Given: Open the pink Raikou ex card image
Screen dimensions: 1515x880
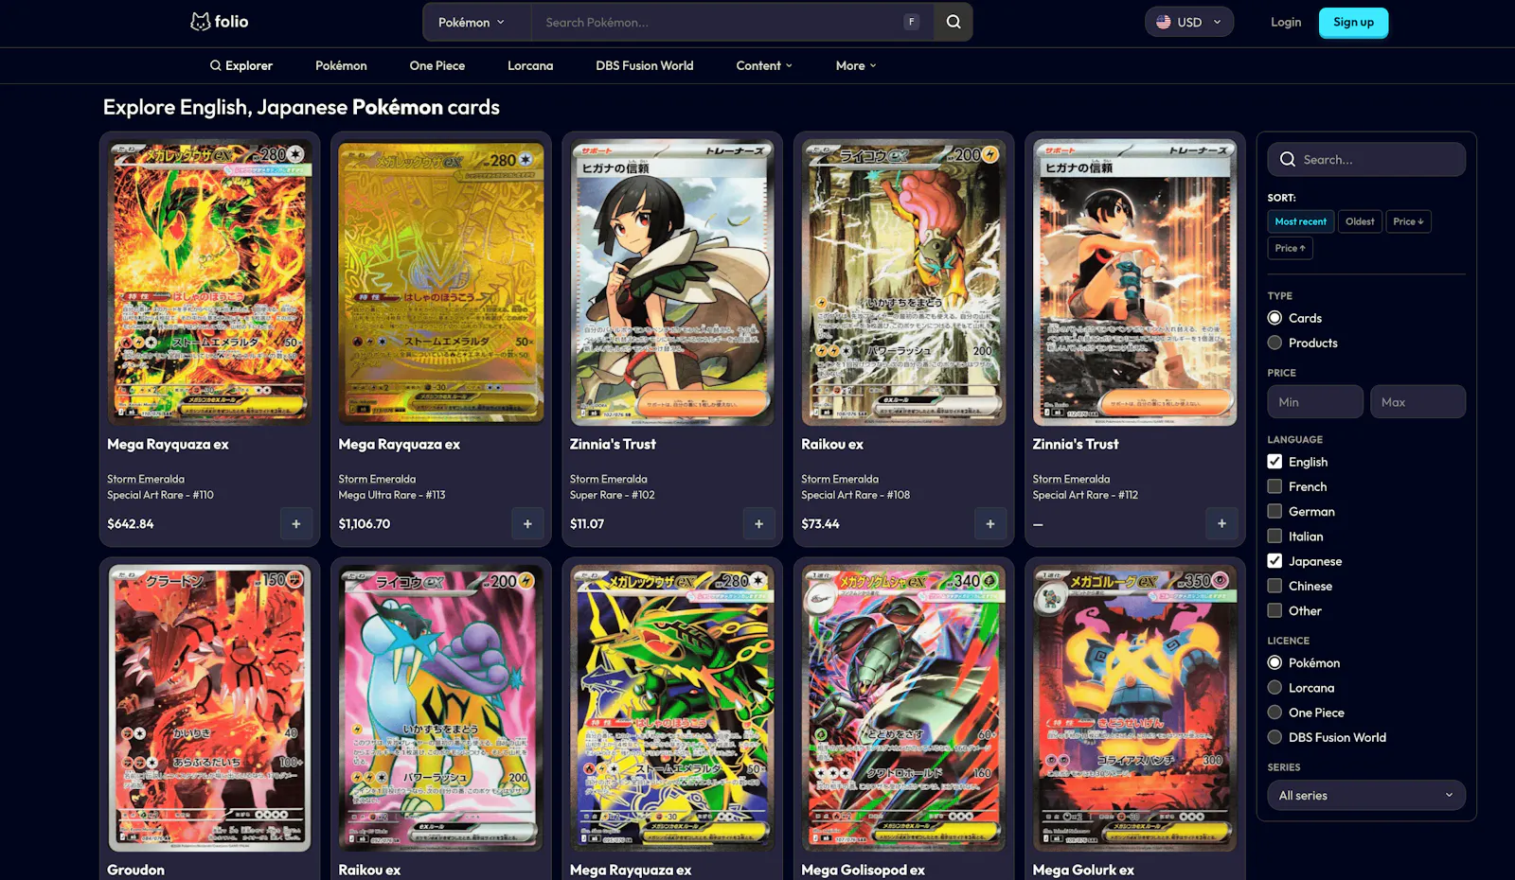Looking at the screenshot, I should pyautogui.click(x=441, y=708).
